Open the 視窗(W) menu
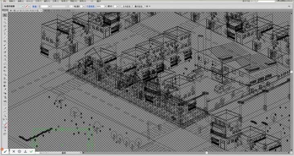Screen dimensions: 294x156 [x=73, y=1]
